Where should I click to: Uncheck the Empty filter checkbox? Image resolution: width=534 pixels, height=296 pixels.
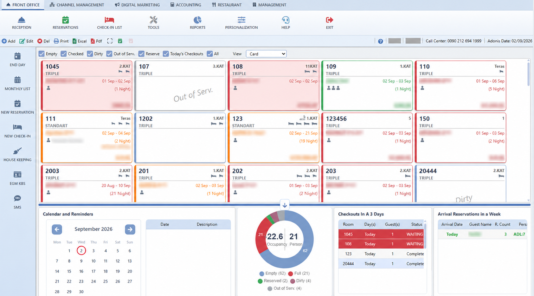point(42,54)
